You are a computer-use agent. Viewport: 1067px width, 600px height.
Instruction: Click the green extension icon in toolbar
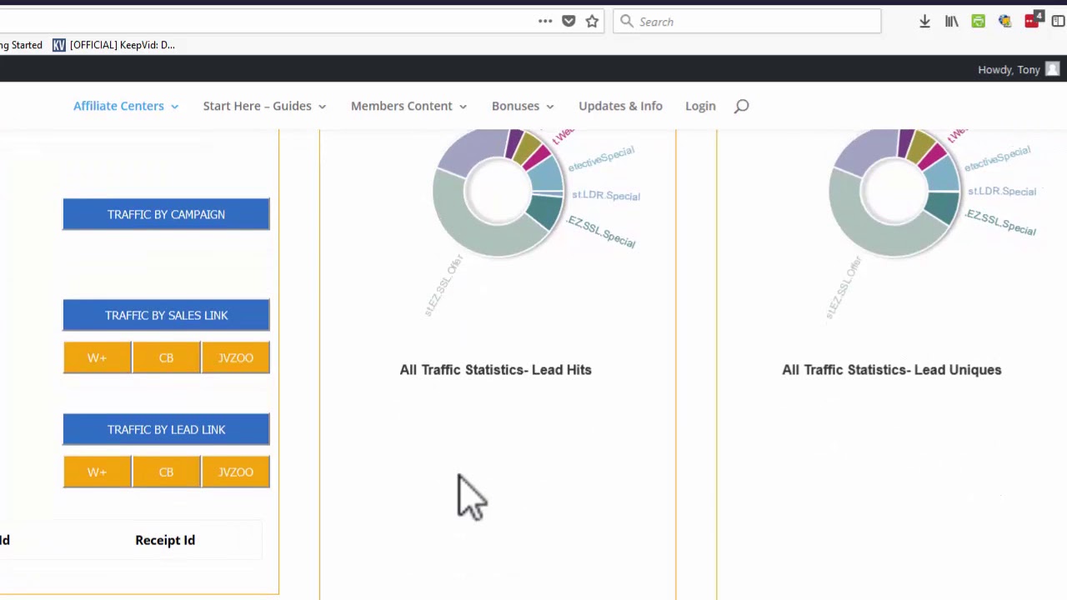point(978,22)
